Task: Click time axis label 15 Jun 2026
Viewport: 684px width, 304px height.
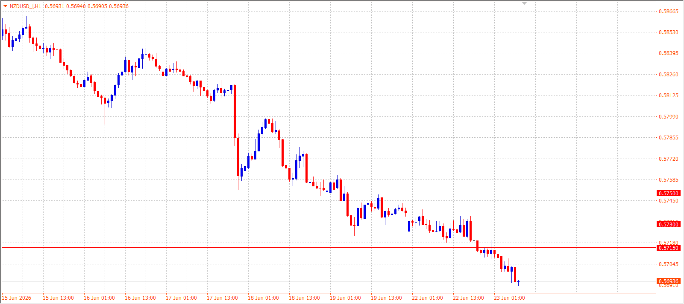Action: point(17,298)
